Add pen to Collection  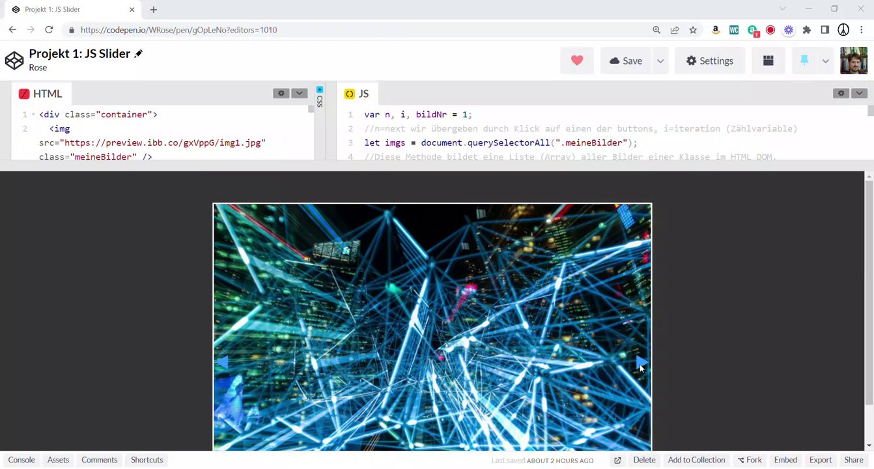point(696,460)
